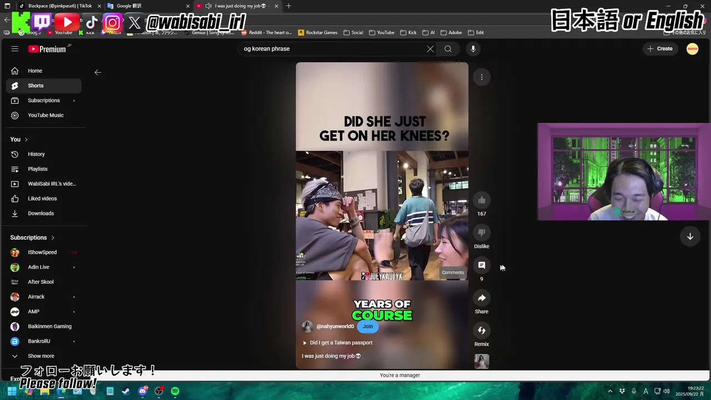Expand Show more subscriptions
Screen dimensions: 711x400
click(43, 356)
